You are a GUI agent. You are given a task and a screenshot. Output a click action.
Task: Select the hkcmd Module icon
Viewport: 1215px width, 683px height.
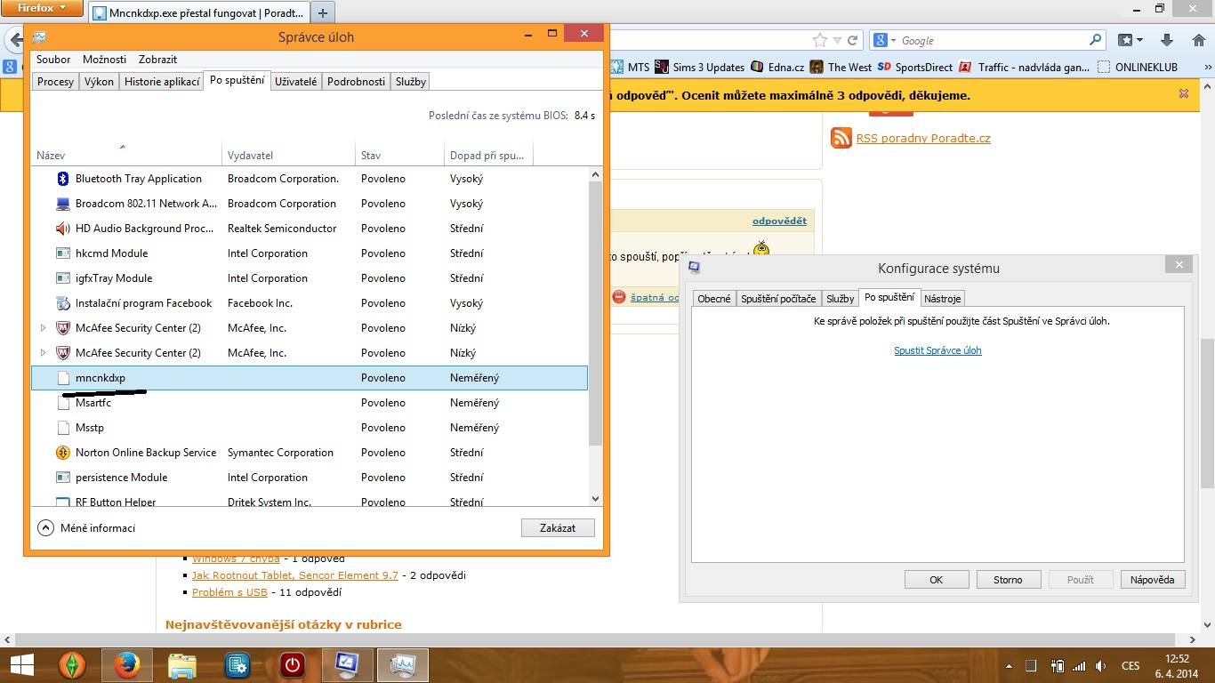click(63, 253)
